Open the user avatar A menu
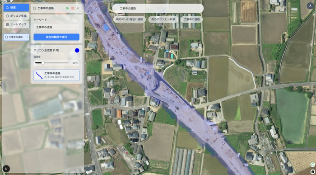 pyautogui.click(x=310, y=6)
